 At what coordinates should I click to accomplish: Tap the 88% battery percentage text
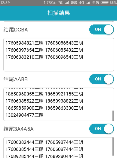pyautogui.click(x=113, y=2)
